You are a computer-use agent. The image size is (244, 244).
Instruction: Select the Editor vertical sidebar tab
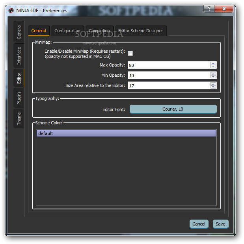[19, 78]
